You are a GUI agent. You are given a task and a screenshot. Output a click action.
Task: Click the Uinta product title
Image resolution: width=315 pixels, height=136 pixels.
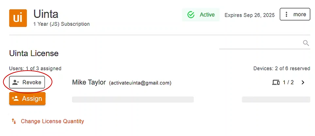46,14
